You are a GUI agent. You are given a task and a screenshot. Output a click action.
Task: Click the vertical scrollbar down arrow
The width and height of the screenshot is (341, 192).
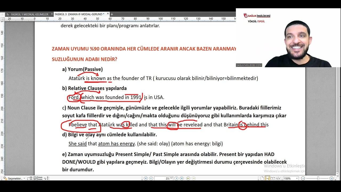point(337,174)
